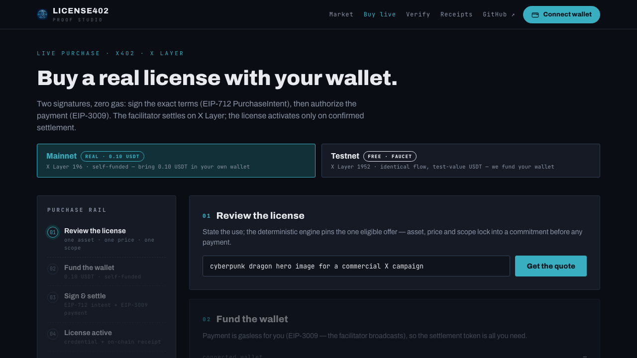Viewport: 637px width, 358px height.
Task: Open the GitHub external link
Action: [x=499, y=14]
